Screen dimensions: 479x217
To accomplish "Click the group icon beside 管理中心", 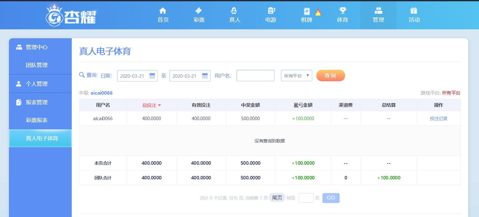I will (x=19, y=47).
